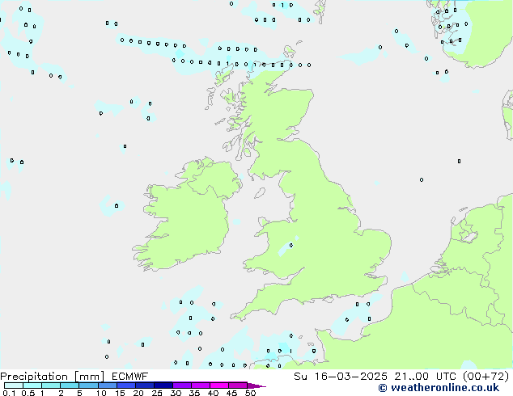The height and width of the screenshot is (396, 513).
Task: Select the 5–10 mm legend color box
Action: (x=88, y=385)
